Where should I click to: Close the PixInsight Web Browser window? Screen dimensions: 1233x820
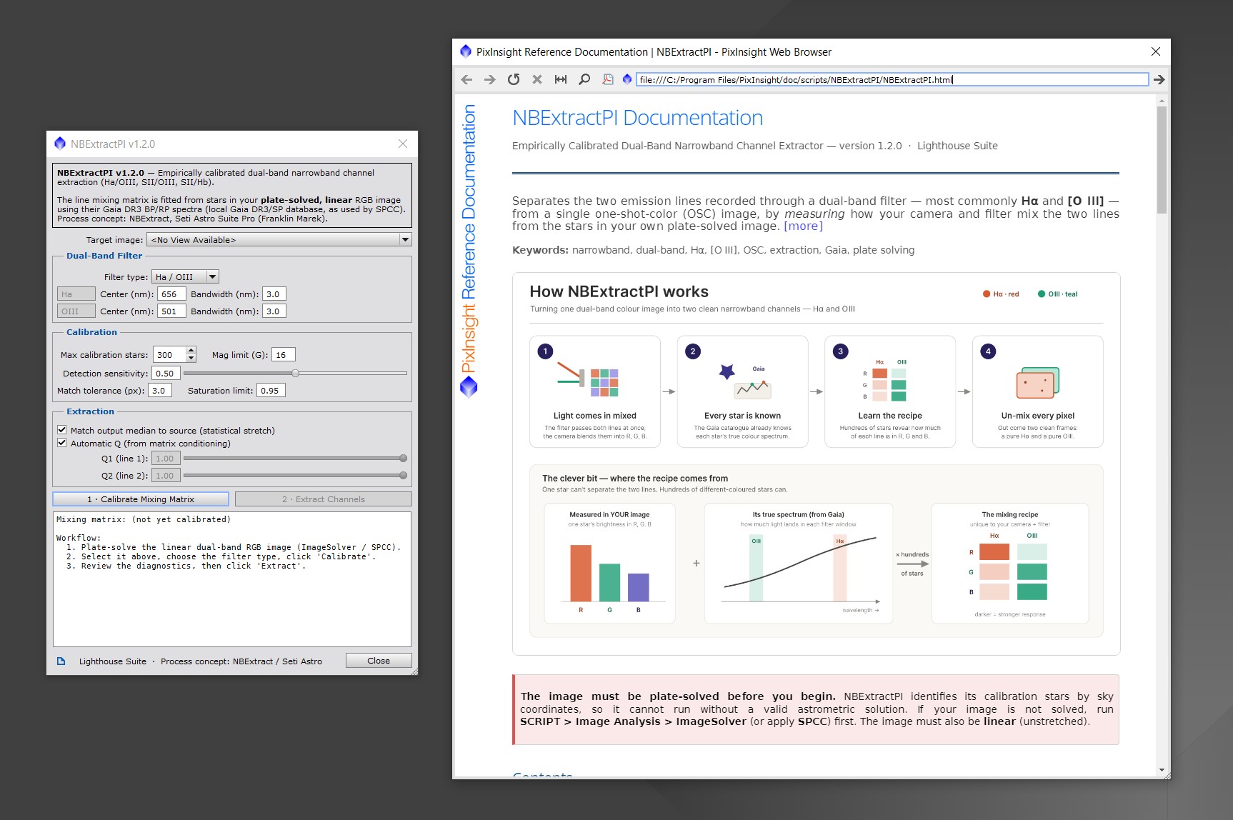pos(1156,51)
